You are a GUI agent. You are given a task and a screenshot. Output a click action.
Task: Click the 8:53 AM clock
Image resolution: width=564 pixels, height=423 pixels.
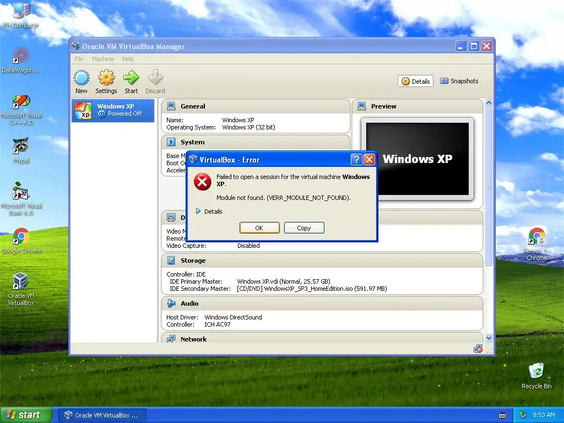click(x=544, y=415)
